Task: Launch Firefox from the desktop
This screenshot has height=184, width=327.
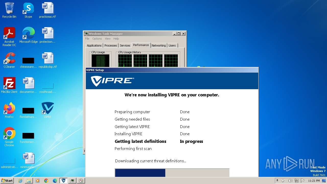Action: pos(9,110)
